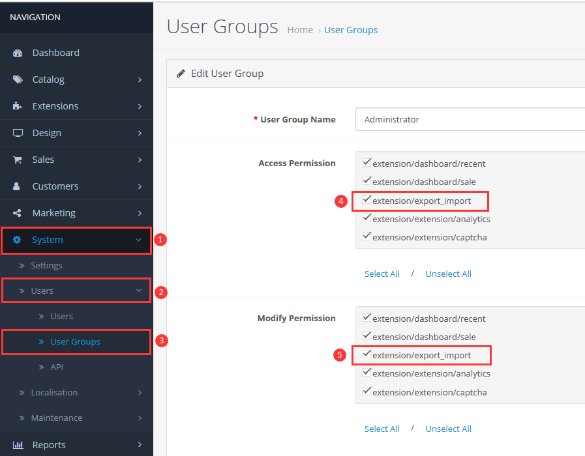The width and height of the screenshot is (585, 456).
Task: Toggle Modify extension/export_import checkbox
Action: [x=367, y=354]
